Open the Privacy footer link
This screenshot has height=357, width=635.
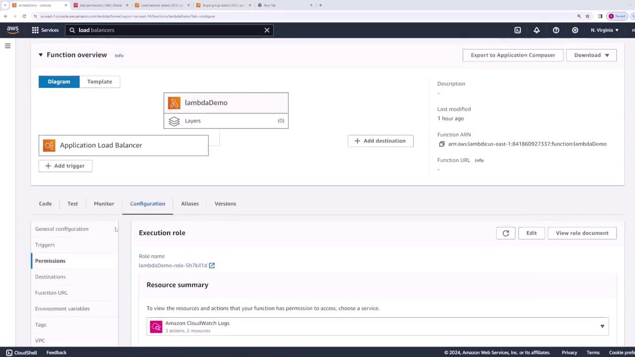[569, 353]
